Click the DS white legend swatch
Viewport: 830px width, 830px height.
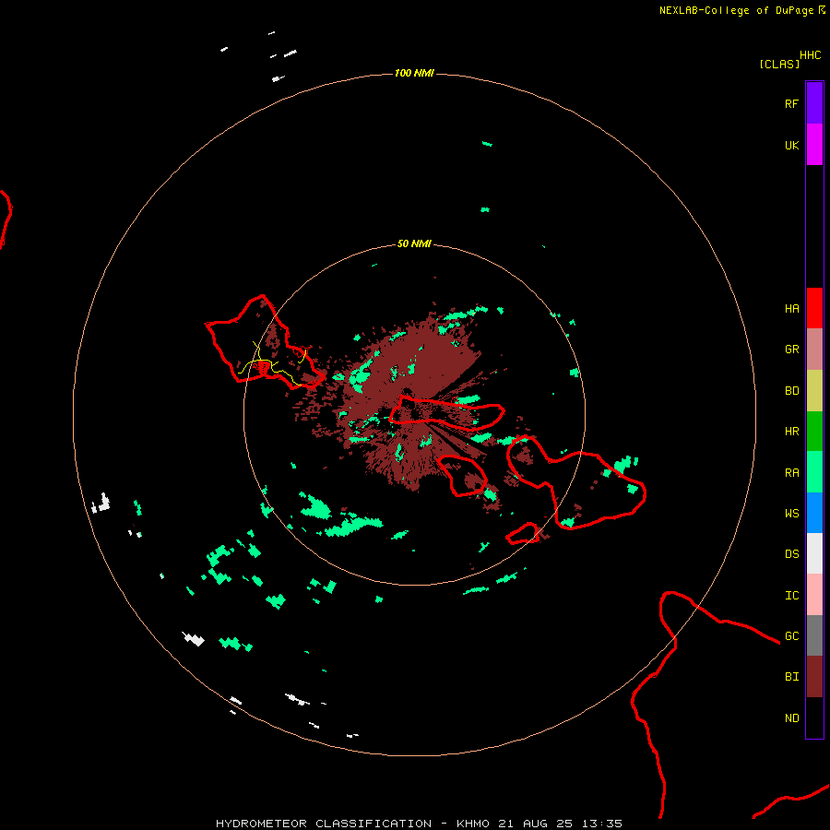[814, 553]
